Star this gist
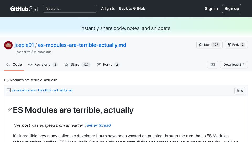The height and width of the screenshot is (142, 252). (x=209, y=45)
